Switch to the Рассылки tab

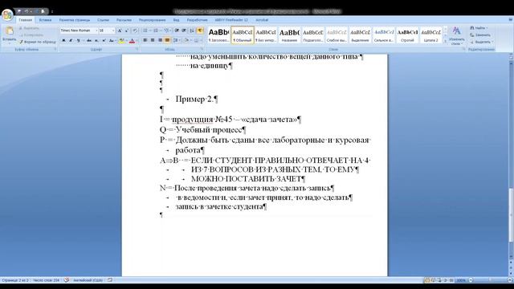tap(124, 20)
